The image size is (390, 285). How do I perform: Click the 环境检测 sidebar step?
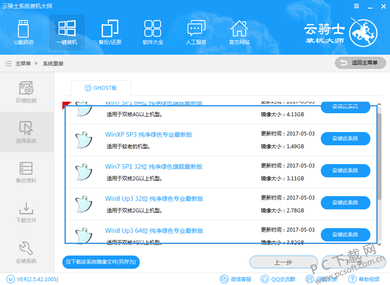click(x=26, y=92)
